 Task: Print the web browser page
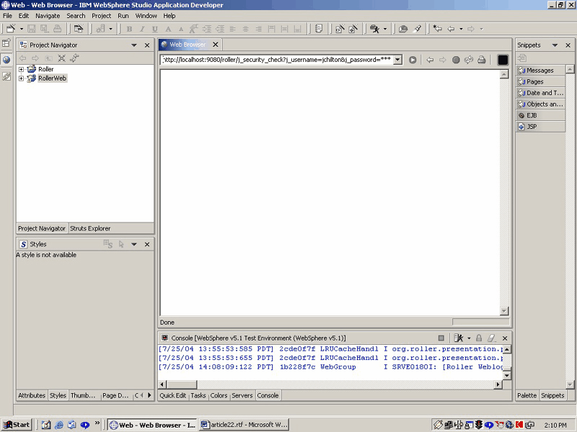(x=481, y=60)
